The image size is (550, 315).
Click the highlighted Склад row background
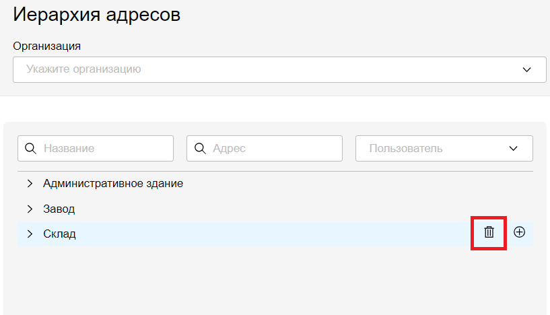click(x=269, y=234)
